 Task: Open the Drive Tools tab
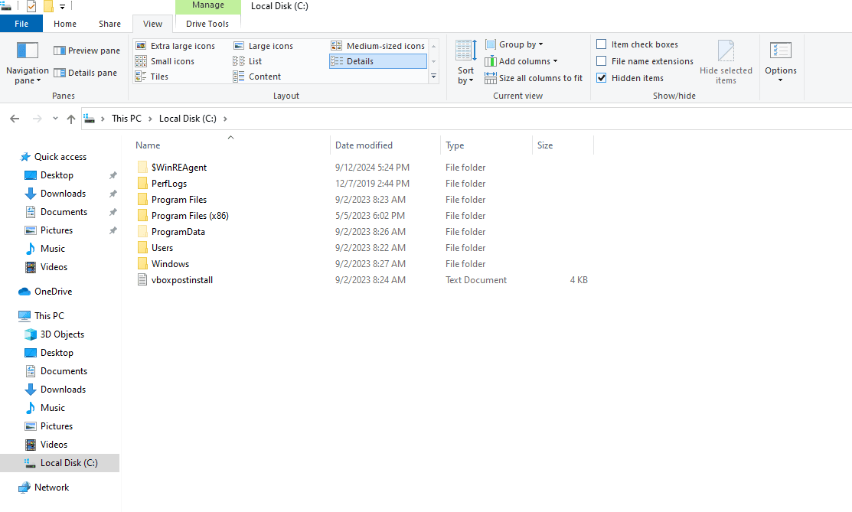coord(207,23)
